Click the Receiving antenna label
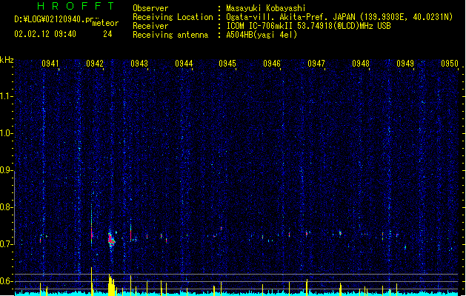Screen dimensions: 466x296 pos(170,35)
